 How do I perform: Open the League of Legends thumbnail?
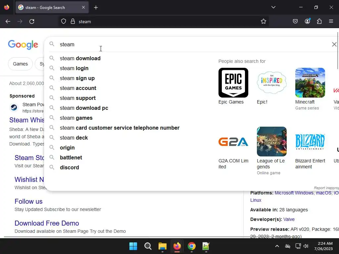click(272, 142)
